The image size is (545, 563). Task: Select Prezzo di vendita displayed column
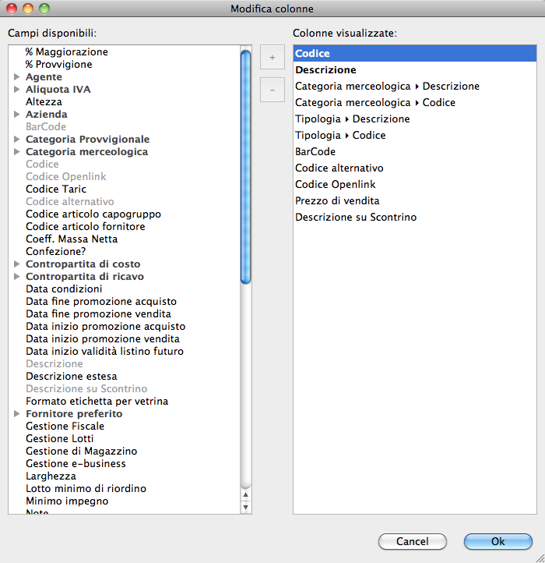337,201
